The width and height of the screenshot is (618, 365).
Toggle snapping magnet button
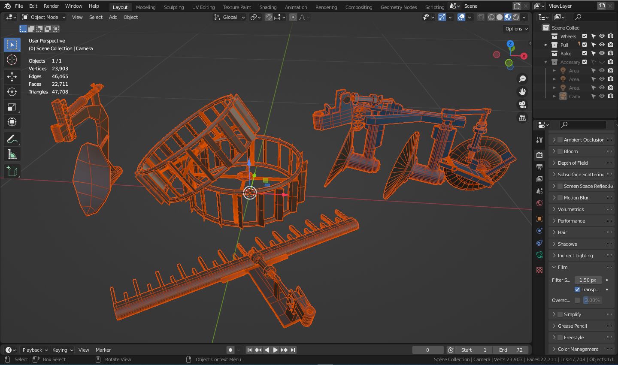(269, 17)
